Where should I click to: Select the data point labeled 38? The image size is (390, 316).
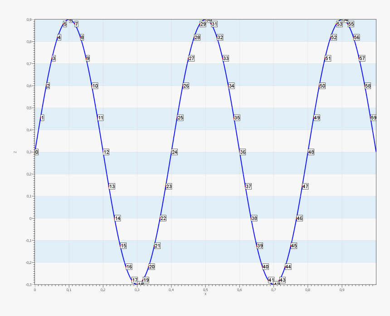tap(254, 219)
